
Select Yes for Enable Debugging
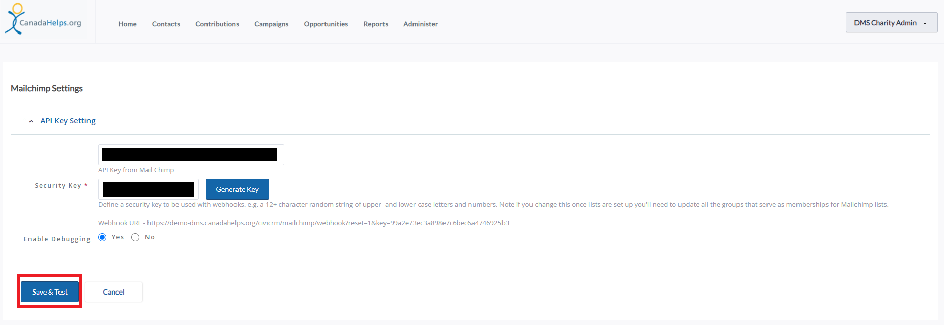102,237
